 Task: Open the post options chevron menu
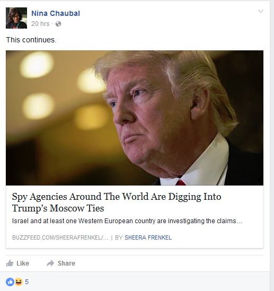point(261,11)
